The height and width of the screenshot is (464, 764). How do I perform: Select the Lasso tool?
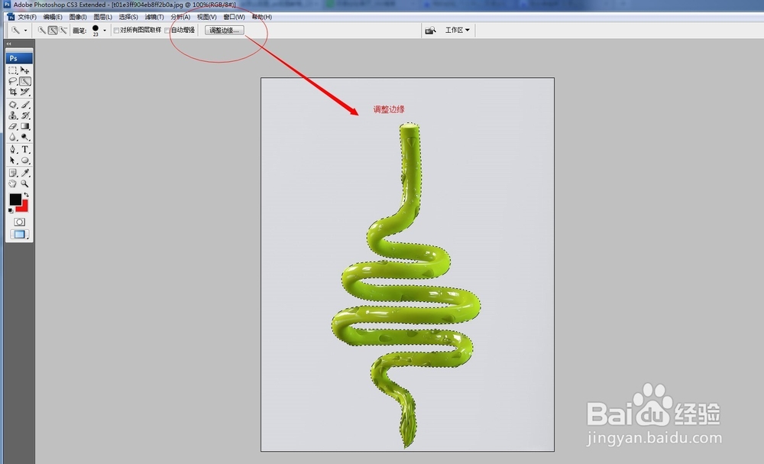click(x=13, y=81)
